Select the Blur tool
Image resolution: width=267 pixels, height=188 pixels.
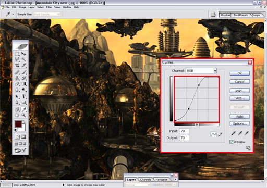[17, 90]
